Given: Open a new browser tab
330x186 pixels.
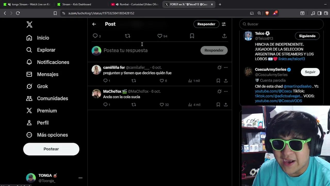Looking at the screenshot, I should [x=220, y=4].
